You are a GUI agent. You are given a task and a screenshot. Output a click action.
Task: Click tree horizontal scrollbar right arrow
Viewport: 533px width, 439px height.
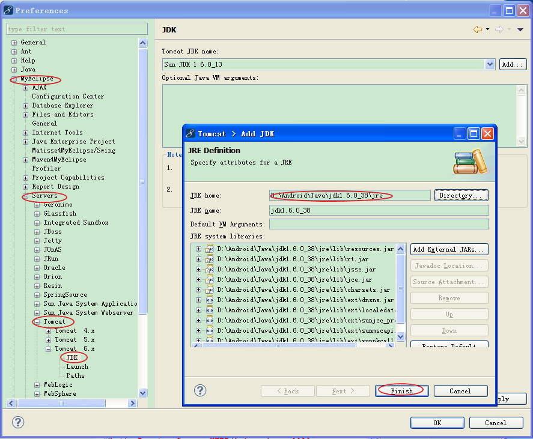tap(133, 403)
